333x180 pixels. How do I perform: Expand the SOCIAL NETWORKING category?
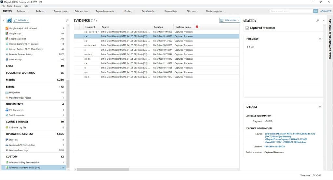(x=34, y=73)
